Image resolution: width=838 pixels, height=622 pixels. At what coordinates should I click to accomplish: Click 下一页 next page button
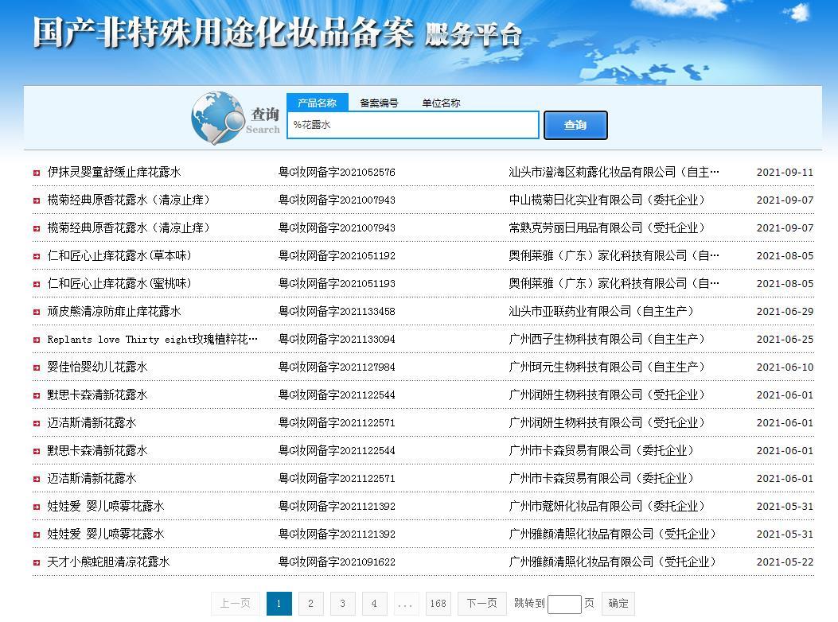pos(482,603)
